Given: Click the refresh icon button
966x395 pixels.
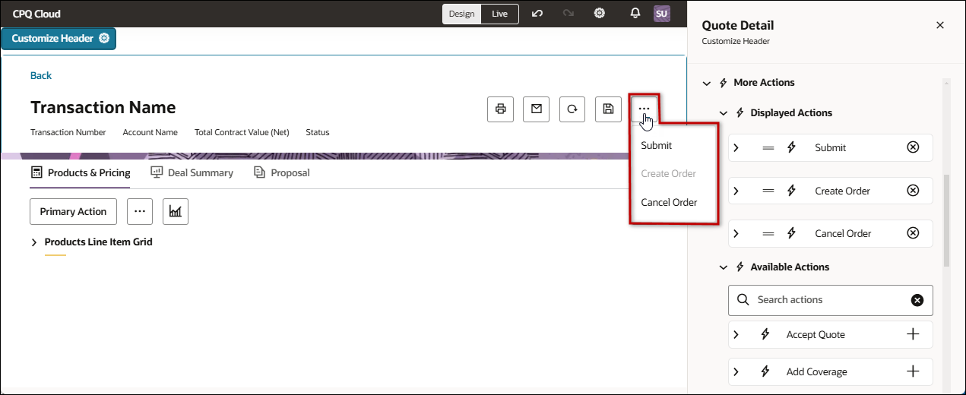Looking at the screenshot, I should coord(572,109).
